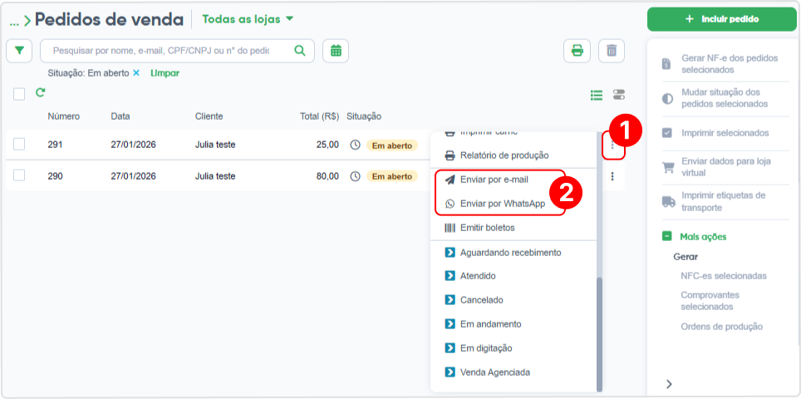Image resolution: width=801 pixels, height=399 pixels.
Task: Expand the 'Todas as lojas' dropdown
Action: click(248, 19)
